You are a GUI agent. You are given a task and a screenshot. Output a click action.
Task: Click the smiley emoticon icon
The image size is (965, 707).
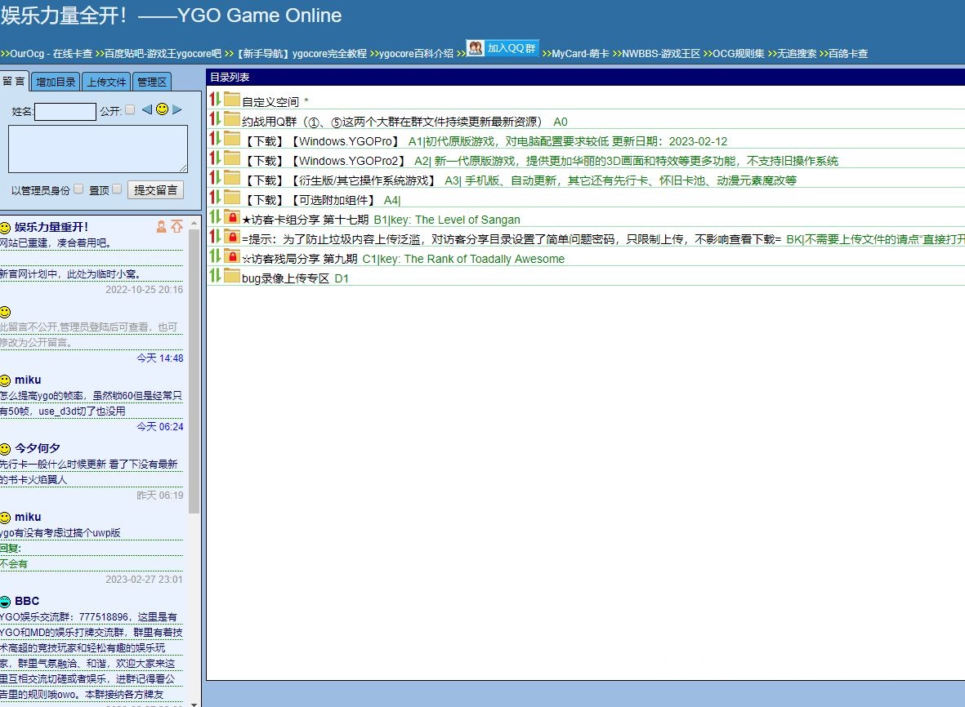click(x=161, y=109)
